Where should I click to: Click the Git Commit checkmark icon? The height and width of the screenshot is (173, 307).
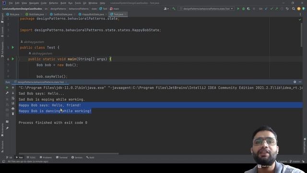click(x=272, y=9)
